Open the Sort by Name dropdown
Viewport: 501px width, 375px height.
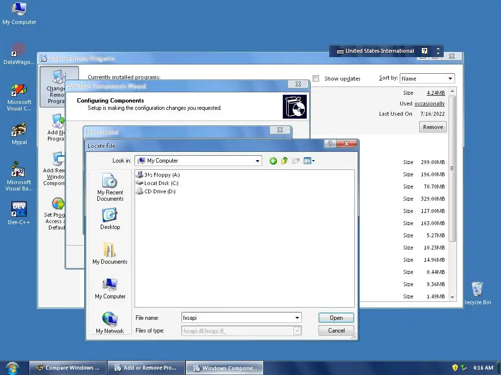(427, 79)
